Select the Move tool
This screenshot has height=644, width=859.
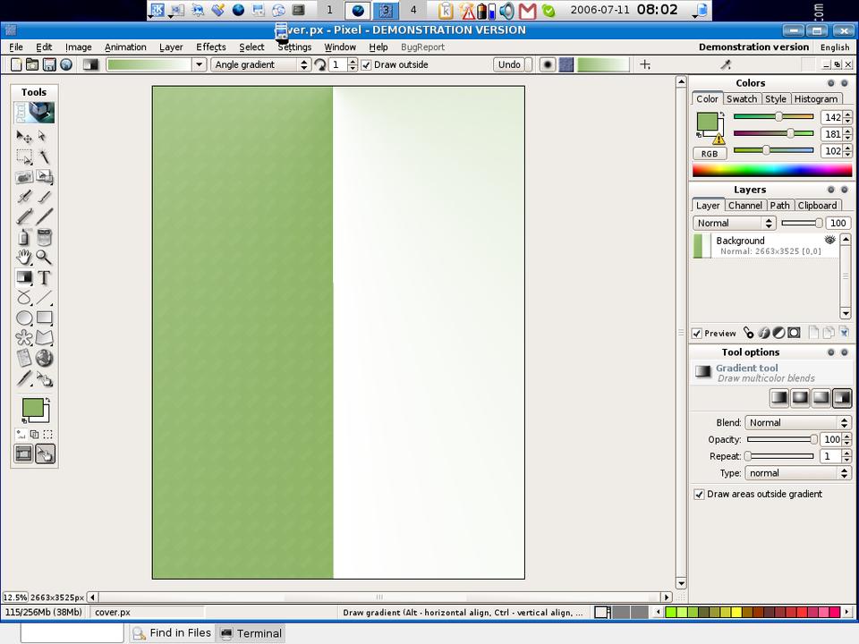click(x=24, y=137)
